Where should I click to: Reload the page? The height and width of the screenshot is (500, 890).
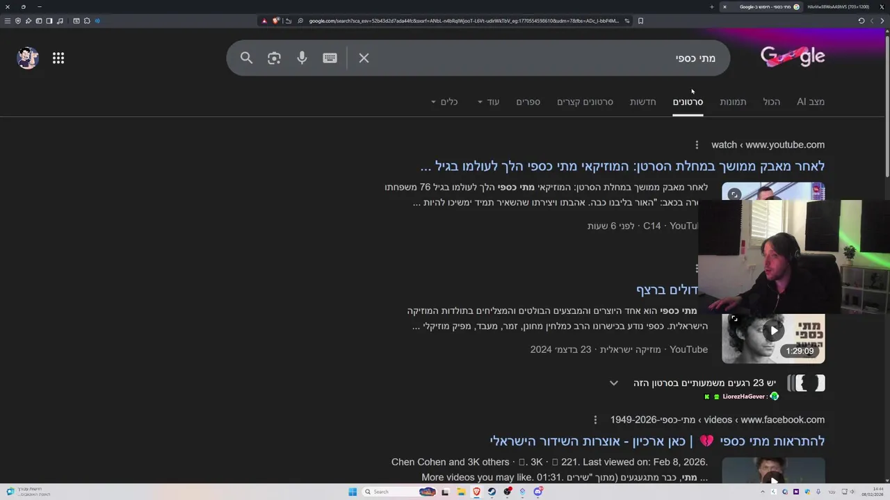click(861, 21)
